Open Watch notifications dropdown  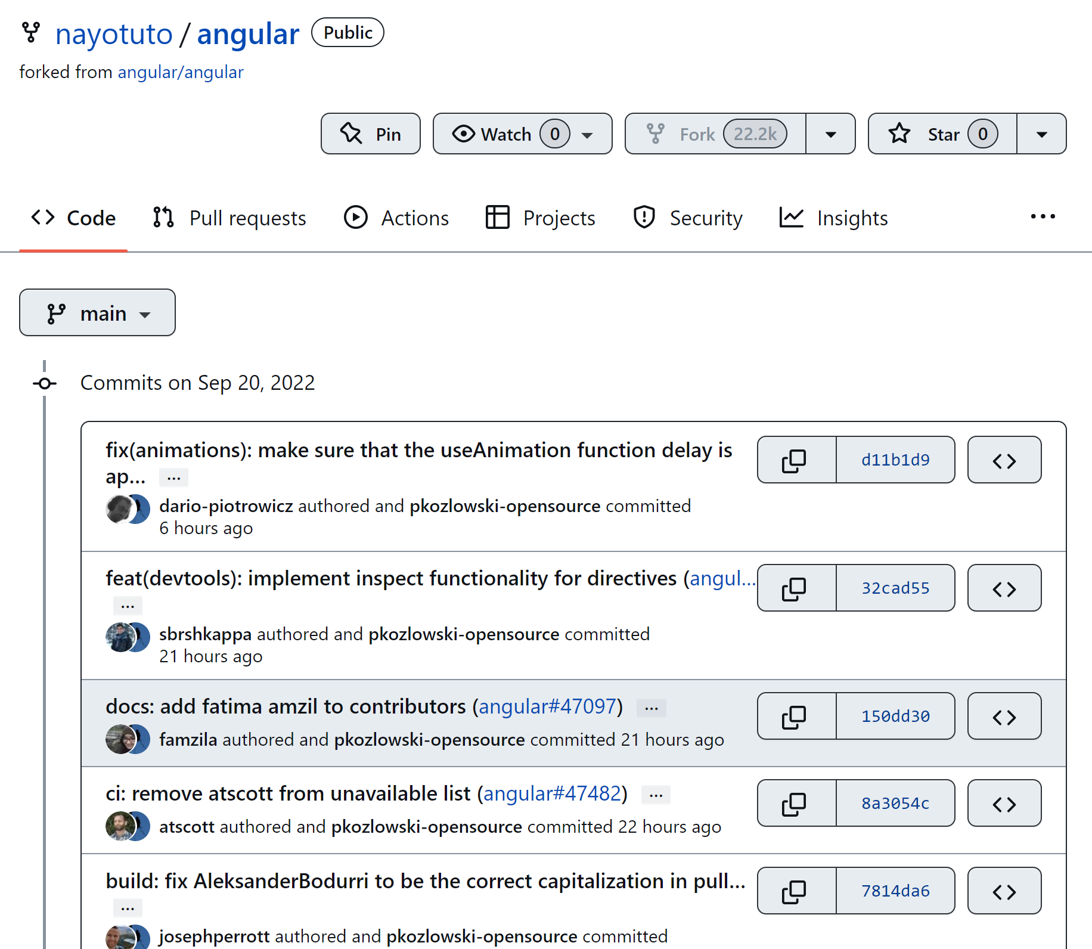[x=523, y=134]
